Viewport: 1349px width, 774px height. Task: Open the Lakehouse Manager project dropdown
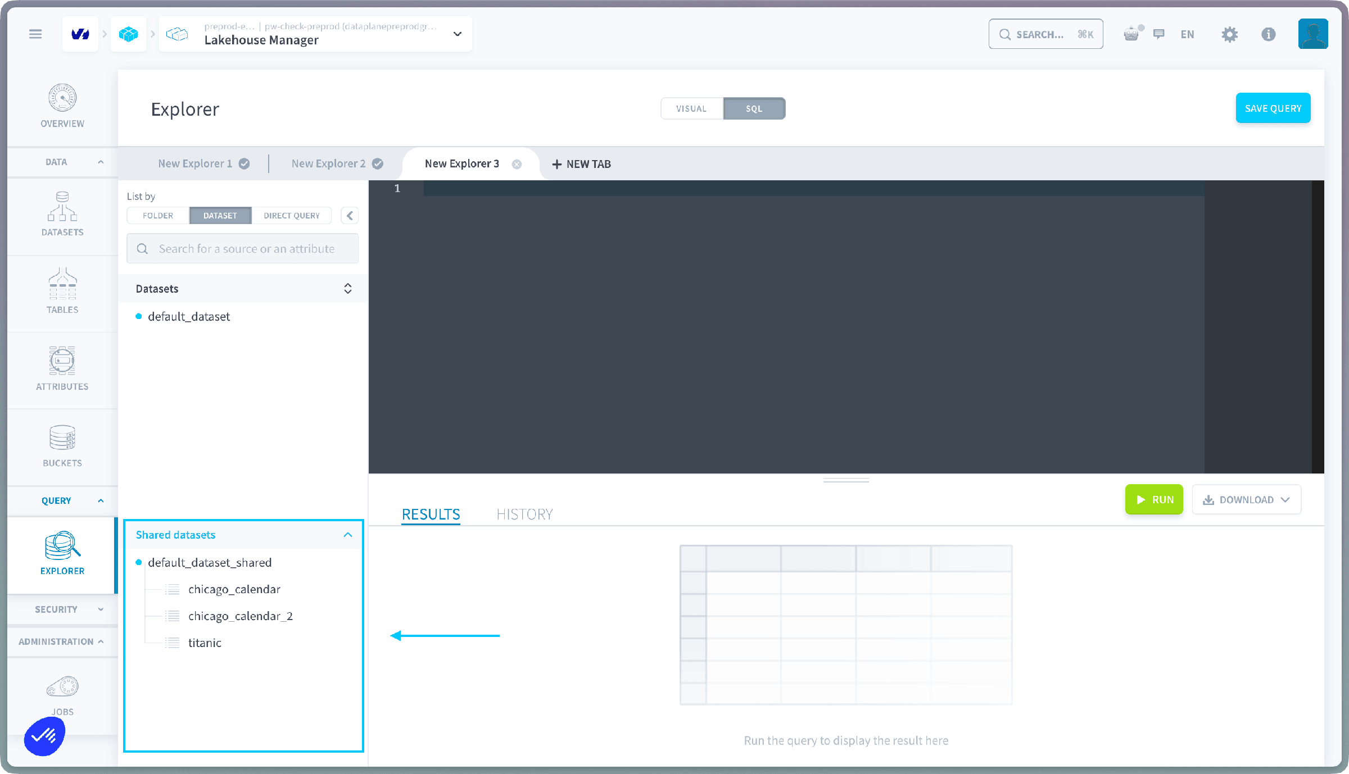click(458, 34)
